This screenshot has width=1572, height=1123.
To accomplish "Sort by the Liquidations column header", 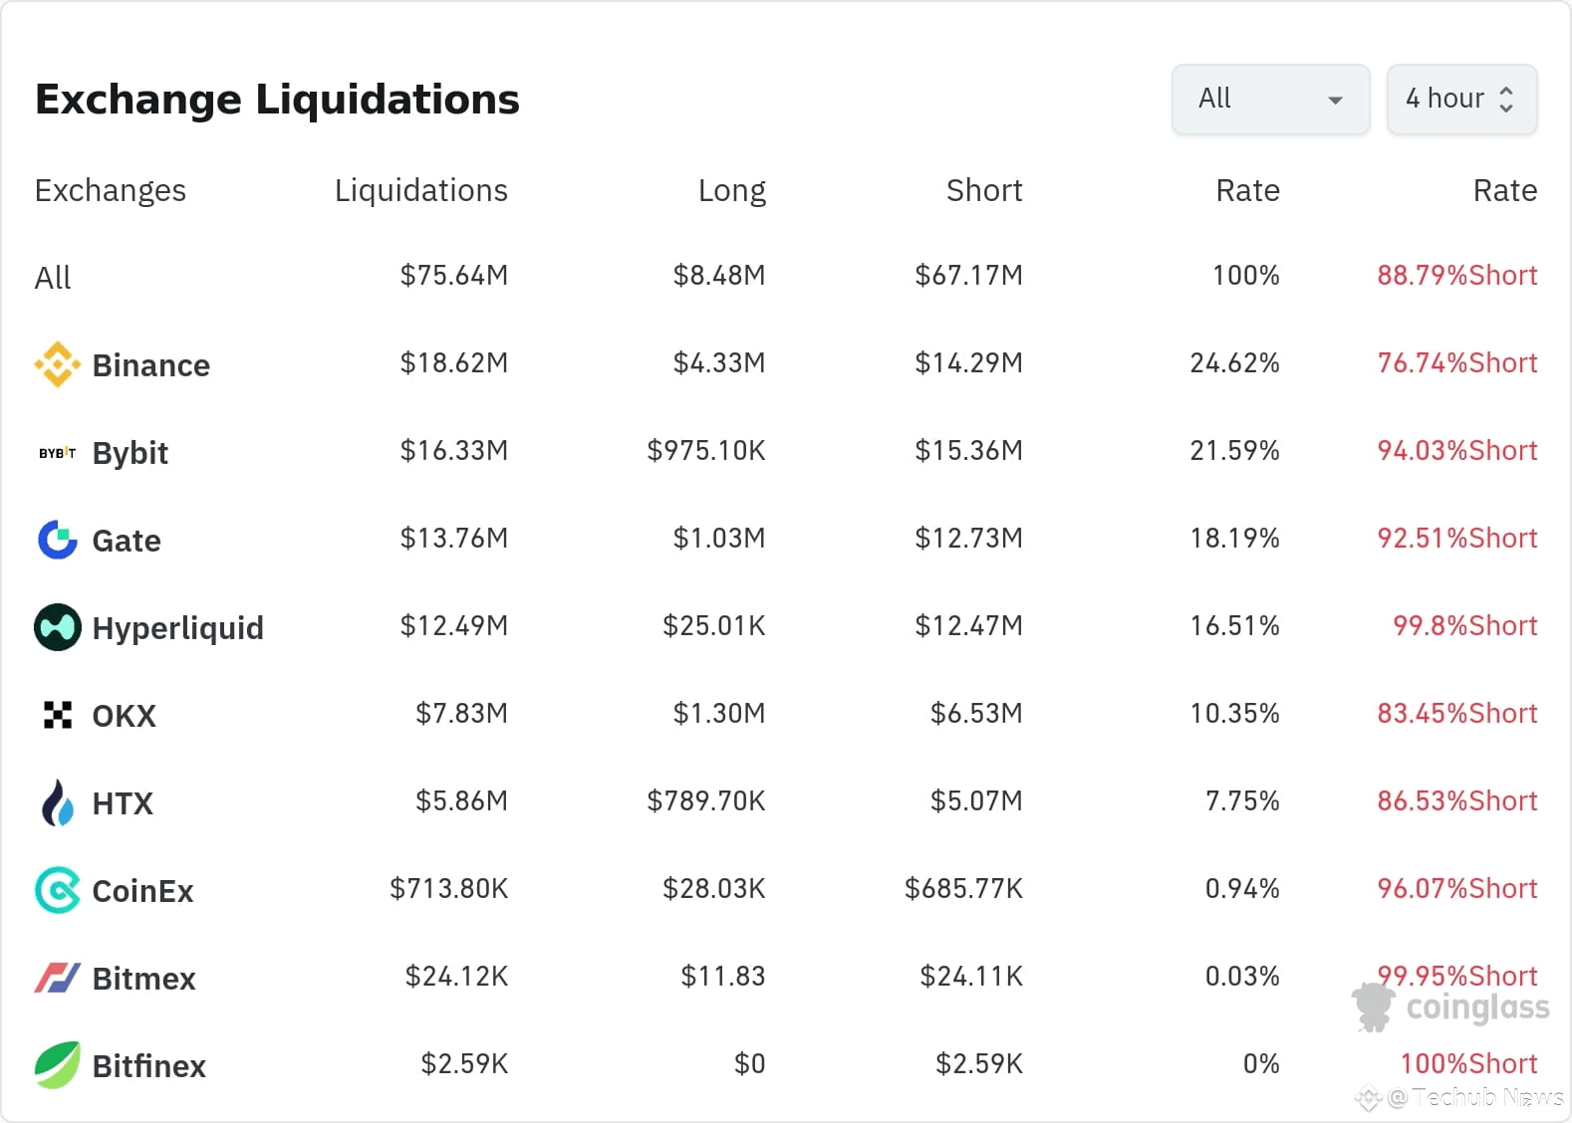I will coord(420,190).
